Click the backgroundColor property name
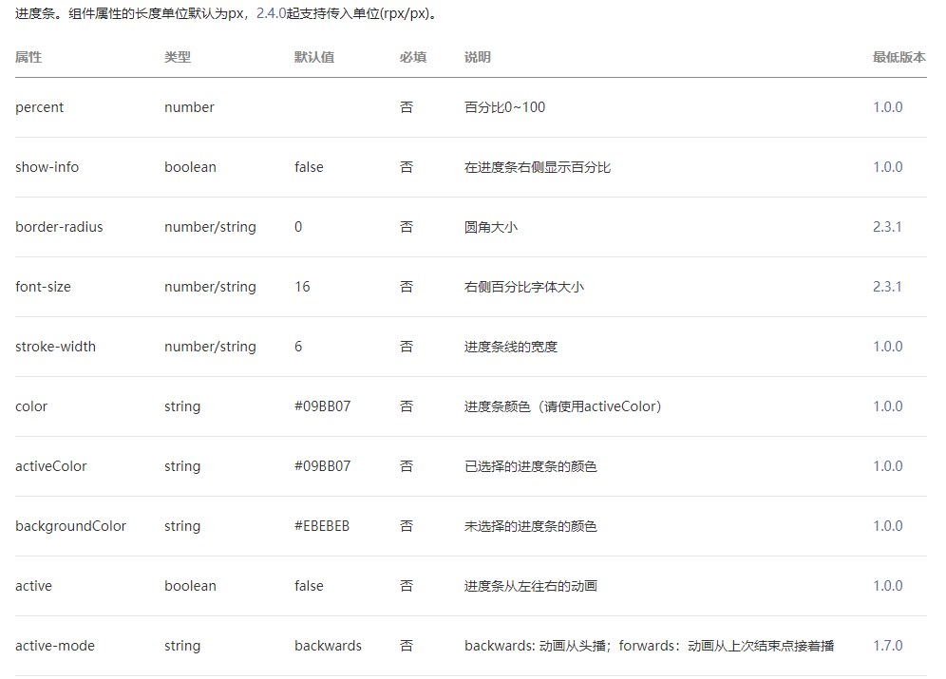946x679 pixels. (70, 525)
